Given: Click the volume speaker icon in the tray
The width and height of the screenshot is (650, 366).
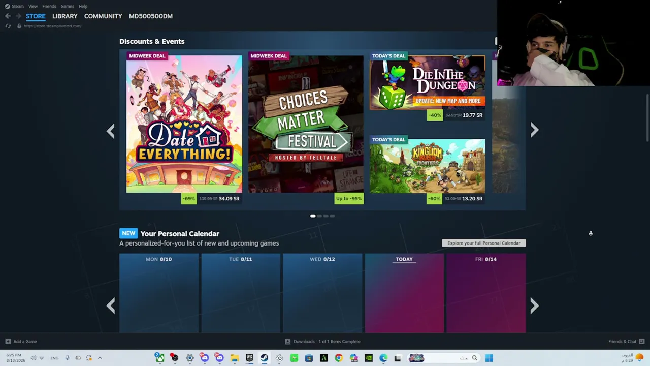Looking at the screenshot, I should [34, 358].
